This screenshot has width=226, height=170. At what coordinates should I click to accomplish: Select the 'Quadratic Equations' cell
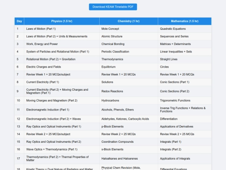(x=185, y=29)
